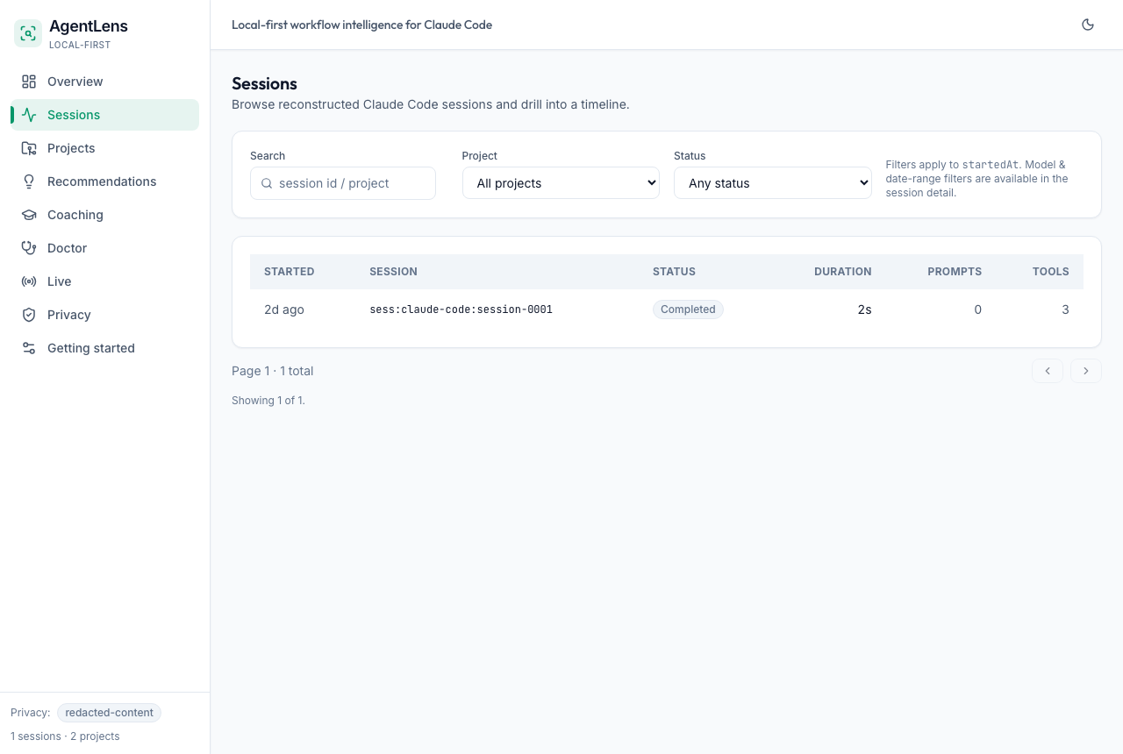Go to the Projects page
Viewport: 1123px width, 754px height.
105,148
